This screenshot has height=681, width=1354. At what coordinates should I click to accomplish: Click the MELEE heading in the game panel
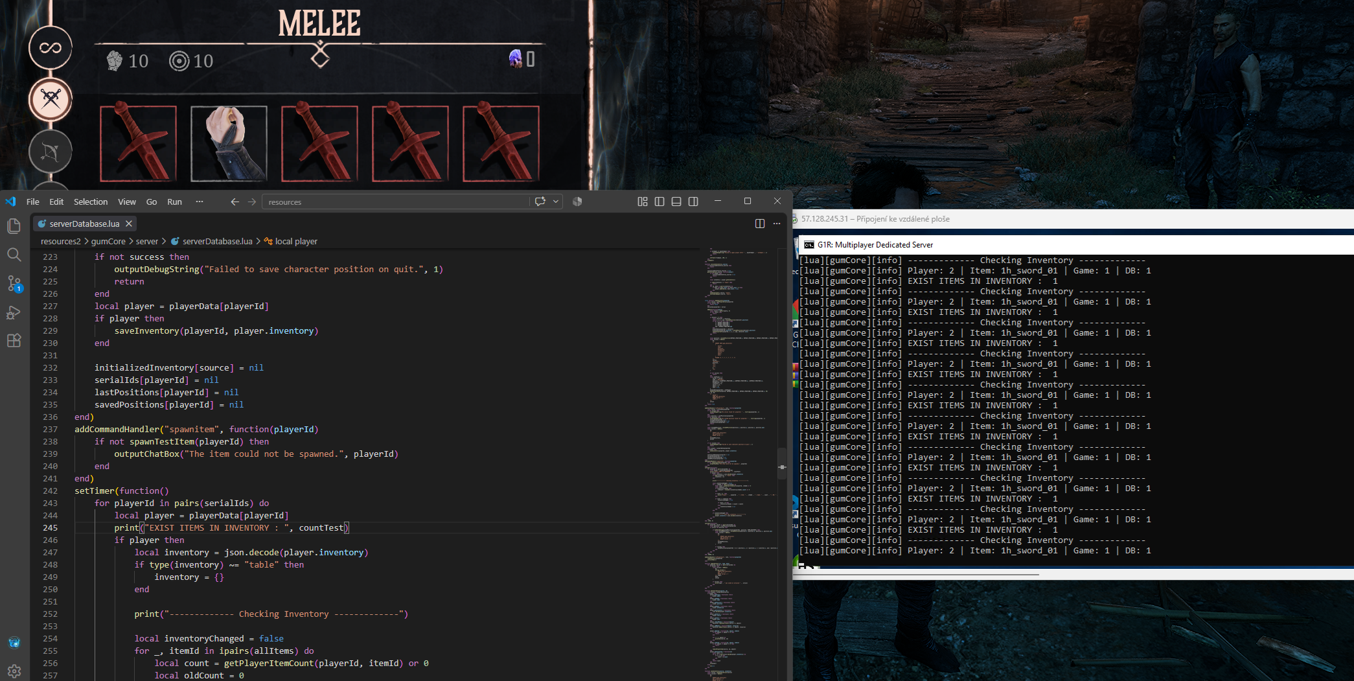click(319, 23)
